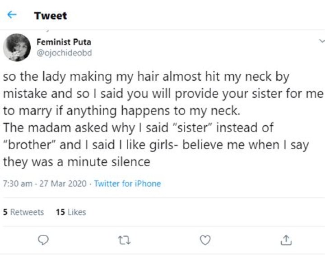
Task: Like the tweet with the heart icon
Action: point(205,240)
